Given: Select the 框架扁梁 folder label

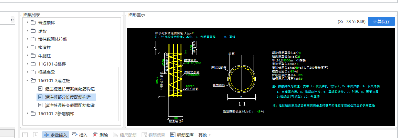Looking at the screenshot, I should tap(47, 72).
